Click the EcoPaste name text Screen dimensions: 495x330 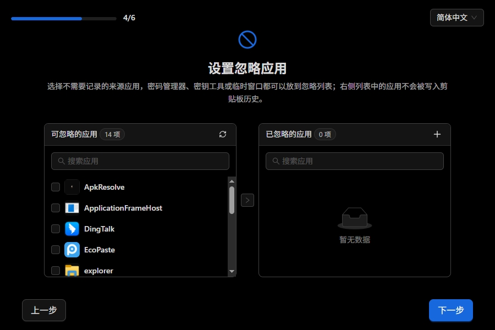[100, 250]
